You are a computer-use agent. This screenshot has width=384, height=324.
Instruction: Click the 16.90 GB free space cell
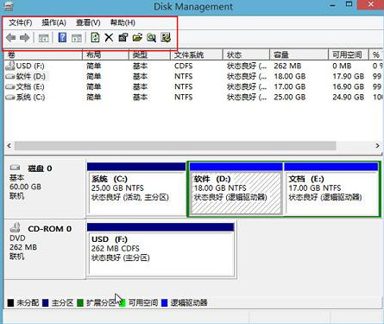(349, 86)
